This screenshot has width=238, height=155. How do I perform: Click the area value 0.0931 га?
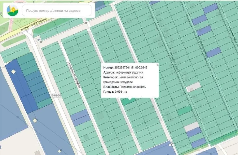point(121,92)
